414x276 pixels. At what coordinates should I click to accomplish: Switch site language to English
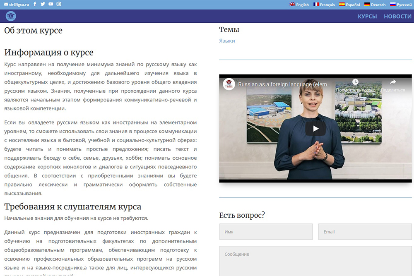pos(299,5)
